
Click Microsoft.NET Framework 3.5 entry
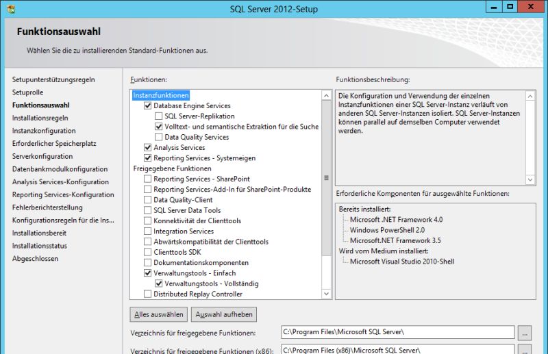point(395,240)
